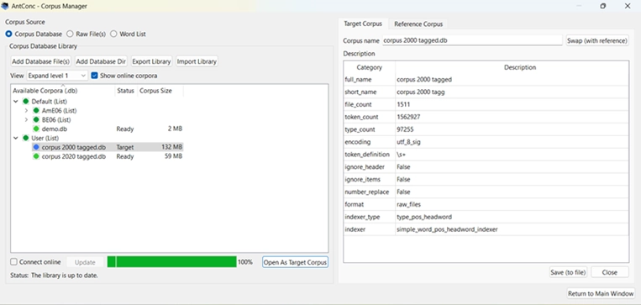Click the format value raw_files
This screenshot has width=641, height=305.
pyautogui.click(x=408, y=204)
